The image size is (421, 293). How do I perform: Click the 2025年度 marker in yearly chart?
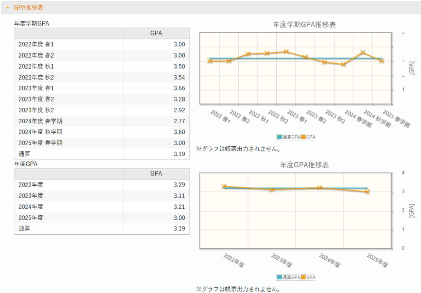367,191
